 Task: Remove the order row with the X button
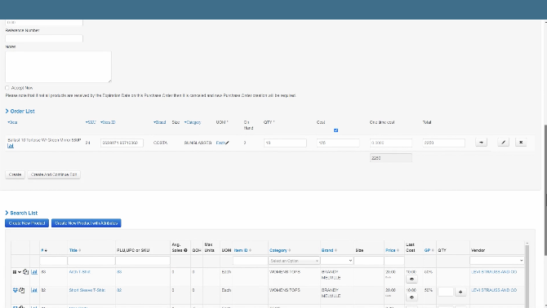pyautogui.click(x=521, y=143)
